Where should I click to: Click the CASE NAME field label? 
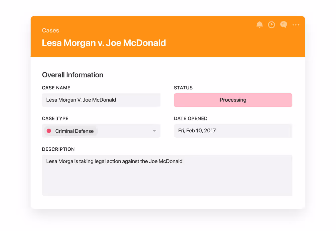(56, 88)
